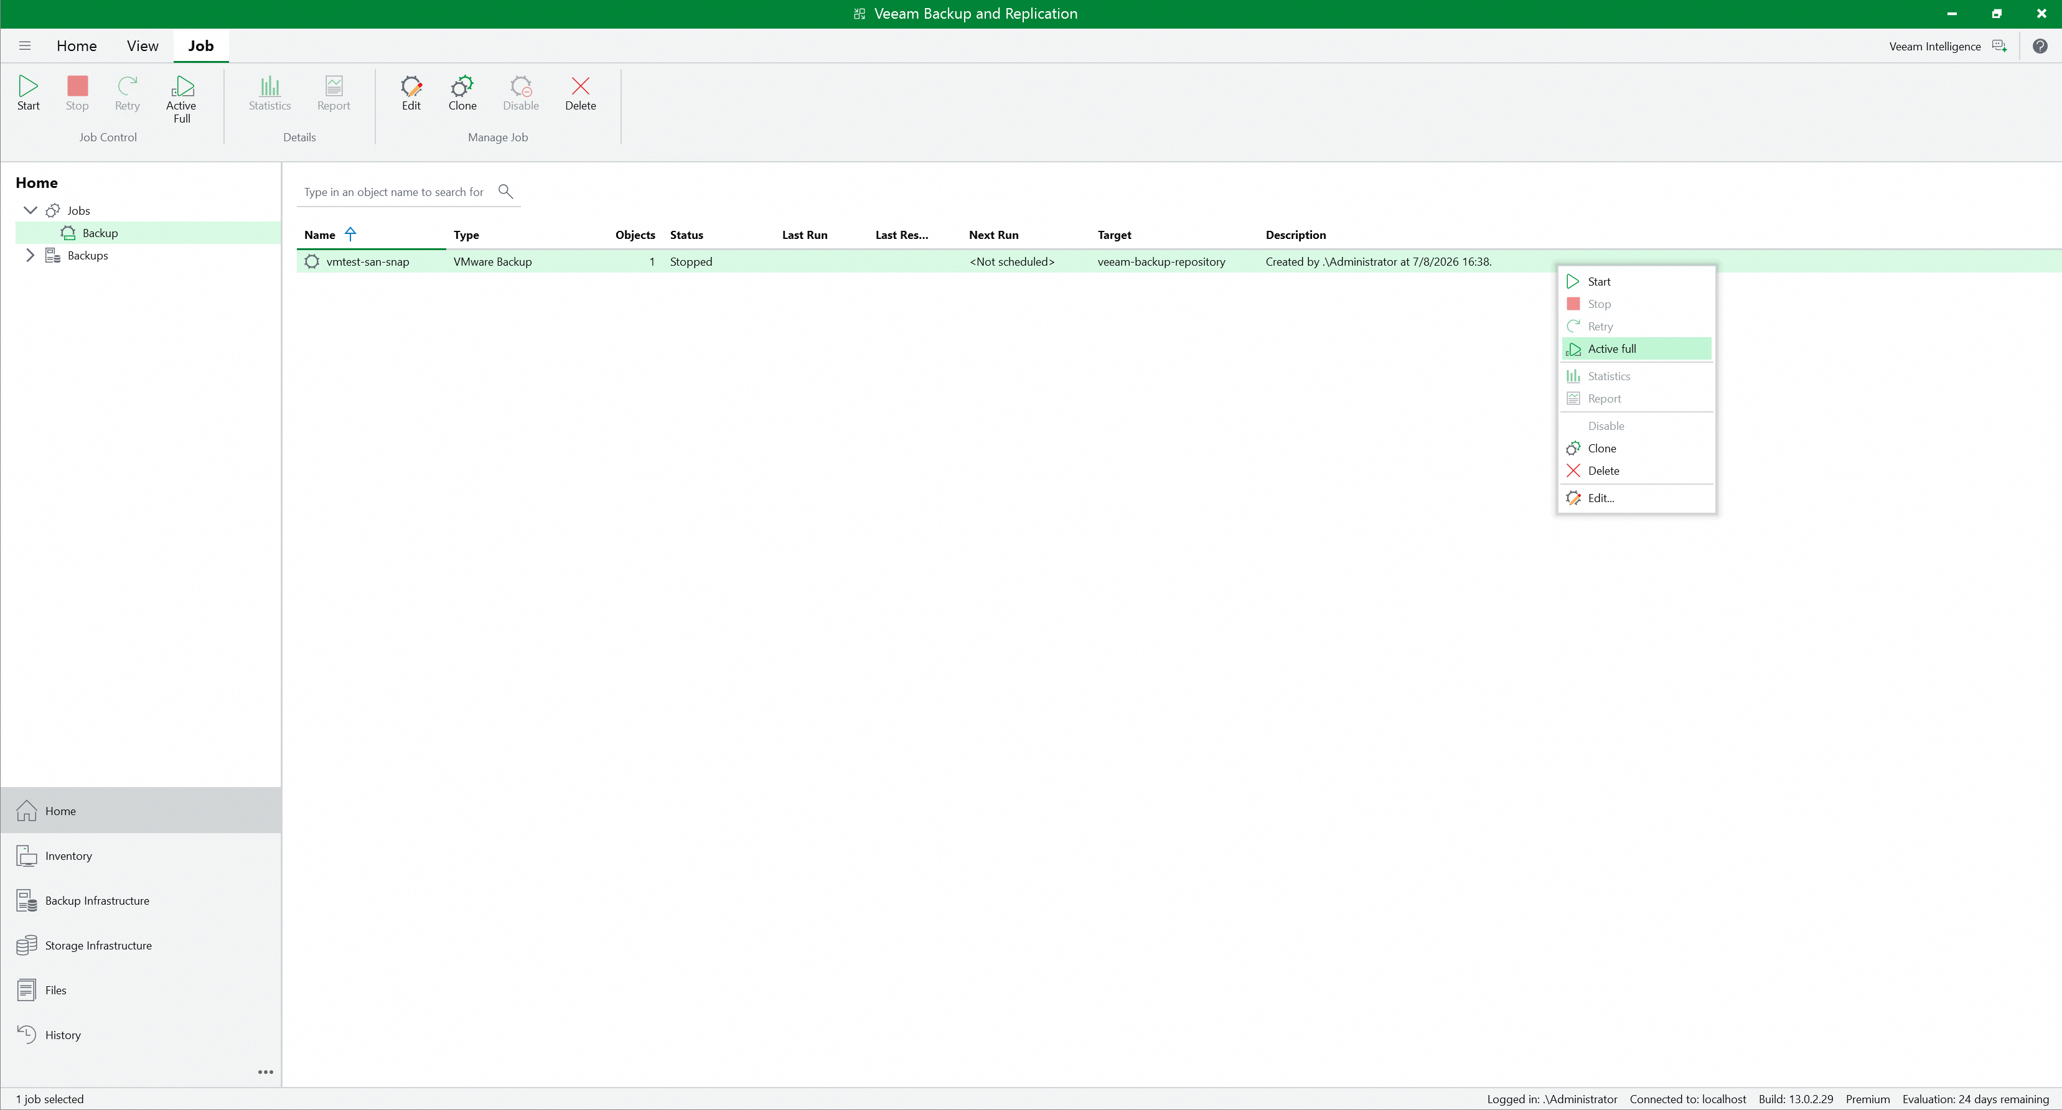This screenshot has height=1110, width=2062.
Task: Sort by the Type column header
Action: point(466,235)
